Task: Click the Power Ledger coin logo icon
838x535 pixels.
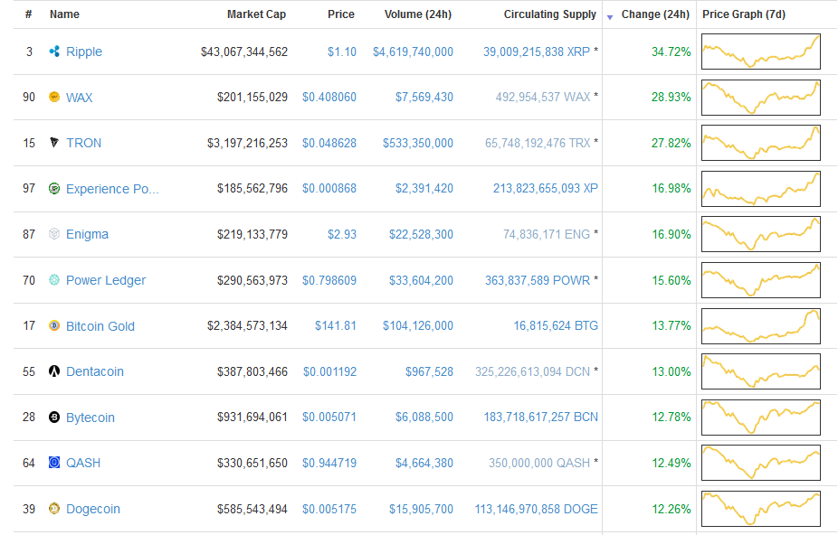Action: [x=54, y=280]
